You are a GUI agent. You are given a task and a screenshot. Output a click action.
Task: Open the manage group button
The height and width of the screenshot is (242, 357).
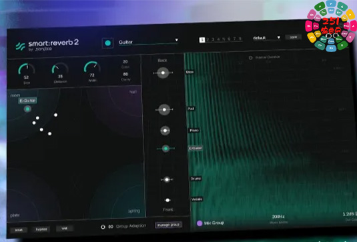(x=168, y=225)
